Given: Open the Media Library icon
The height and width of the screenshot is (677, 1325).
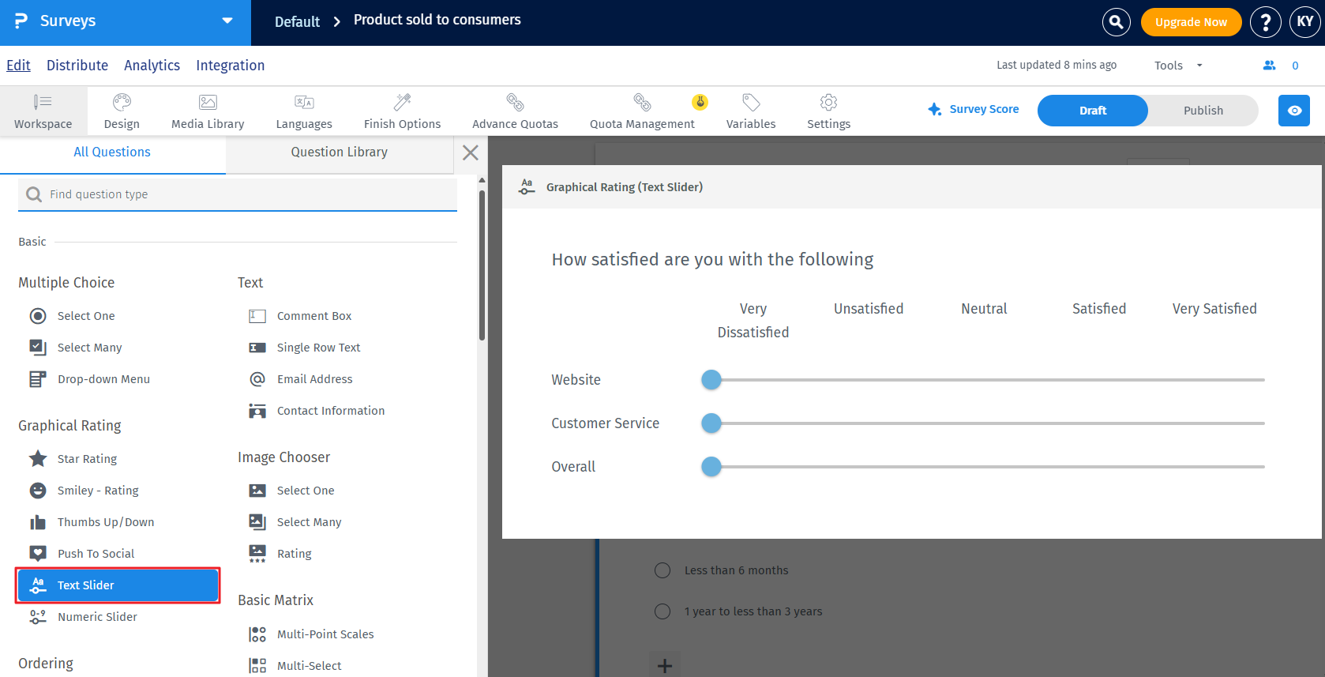Looking at the screenshot, I should pyautogui.click(x=208, y=102).
